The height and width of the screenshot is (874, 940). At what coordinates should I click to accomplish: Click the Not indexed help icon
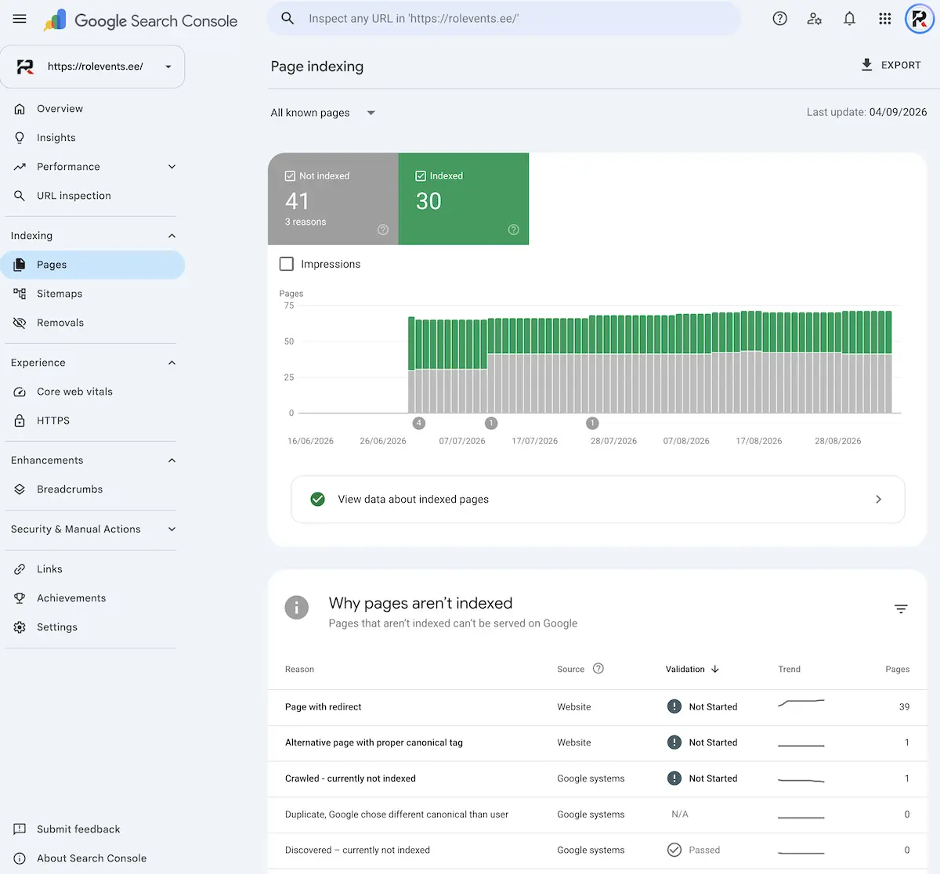pyautogui.click(x=383, y=229)
